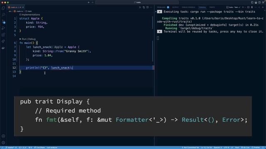266x149 pixels.
Task: Open the Live Share view in activity bar
Action: (x=3, y=41)
